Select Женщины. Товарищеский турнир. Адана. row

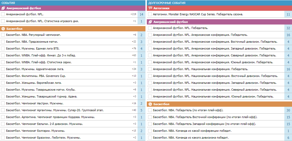pyautogui.click(x=73, y=97)
